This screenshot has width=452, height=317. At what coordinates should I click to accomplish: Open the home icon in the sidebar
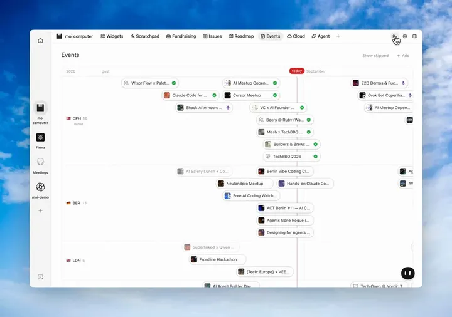40,41
